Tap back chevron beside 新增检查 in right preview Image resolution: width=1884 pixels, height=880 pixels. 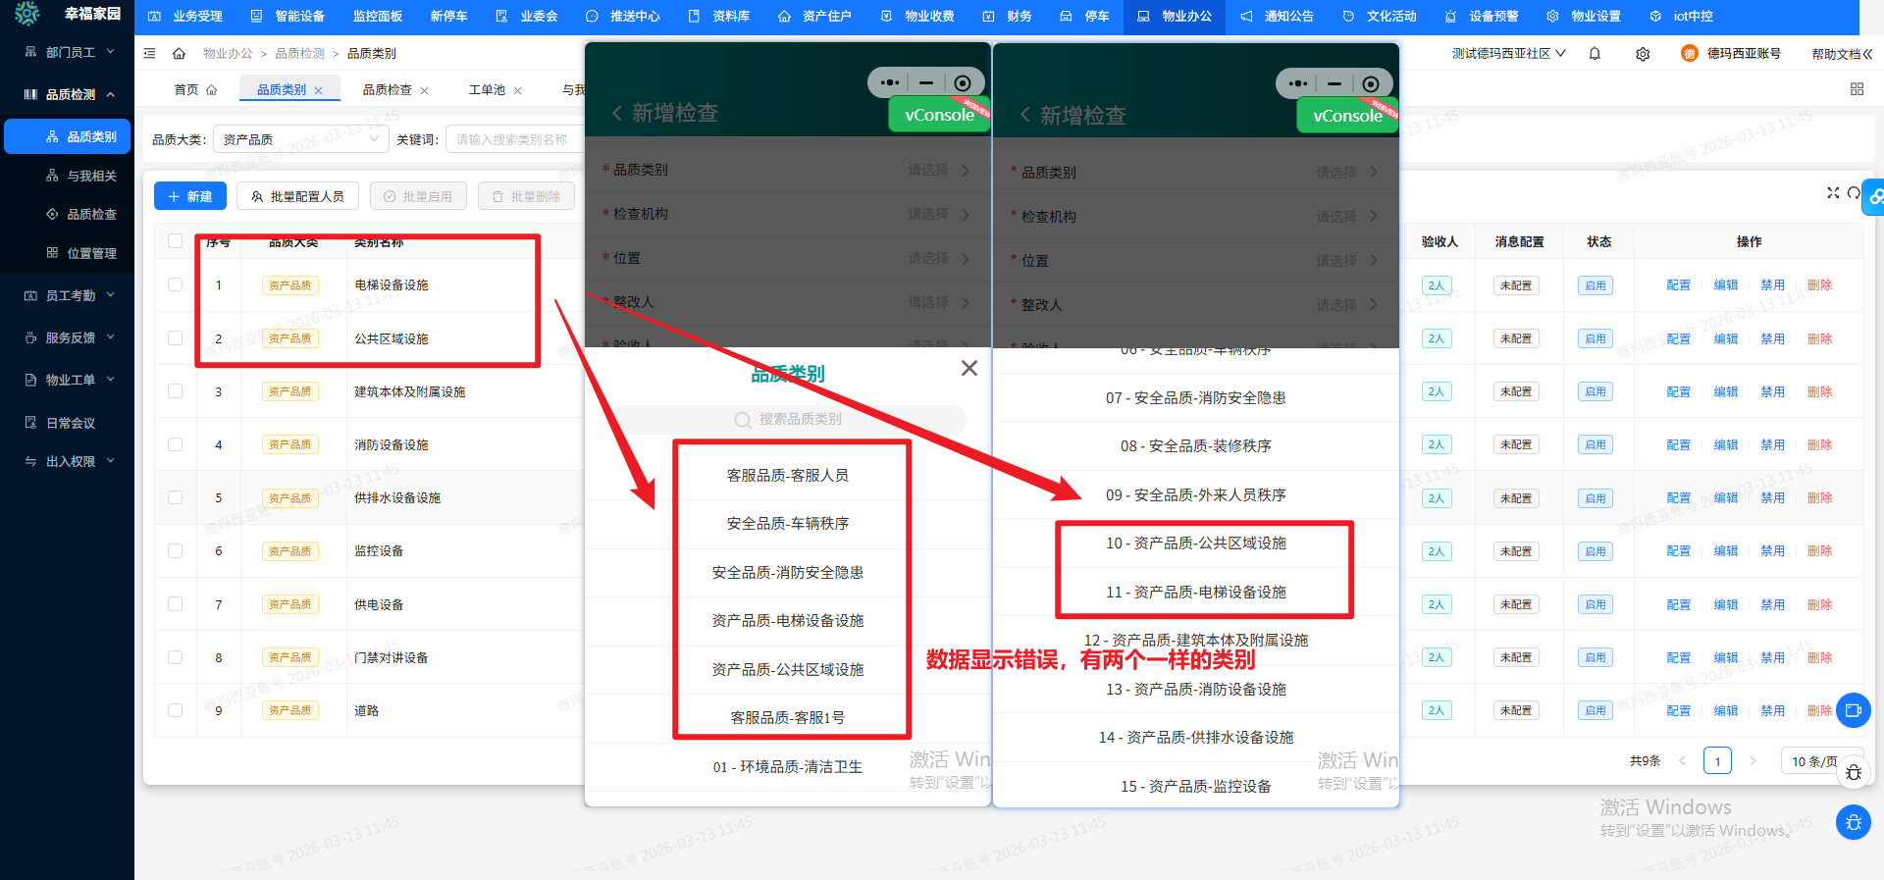1025,115
